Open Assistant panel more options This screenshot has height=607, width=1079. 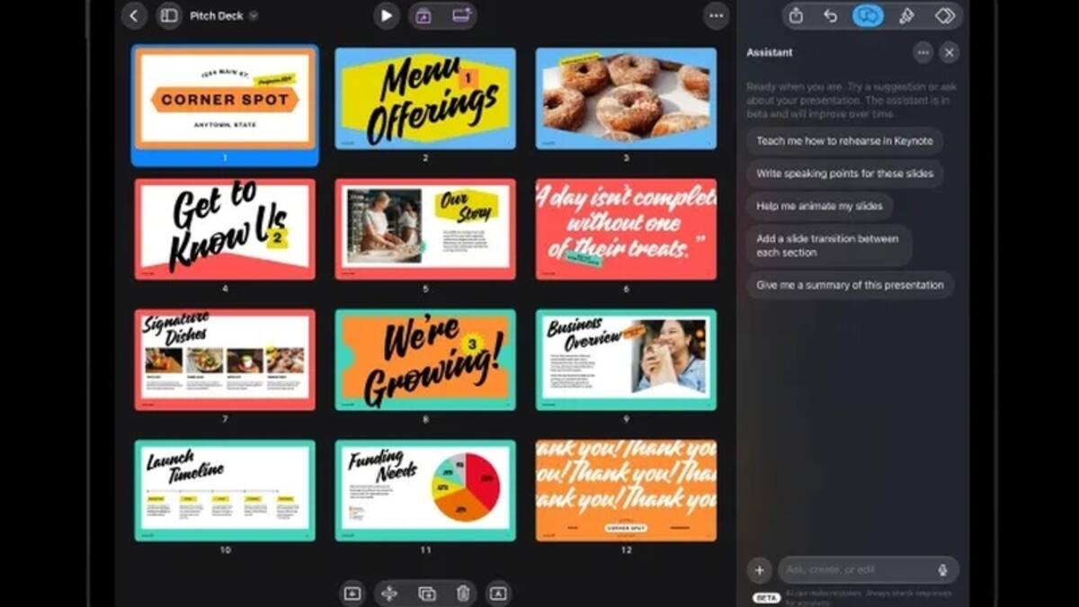[923, 53]
